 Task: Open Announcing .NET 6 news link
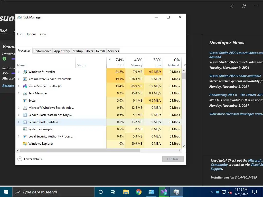(236, 95)
